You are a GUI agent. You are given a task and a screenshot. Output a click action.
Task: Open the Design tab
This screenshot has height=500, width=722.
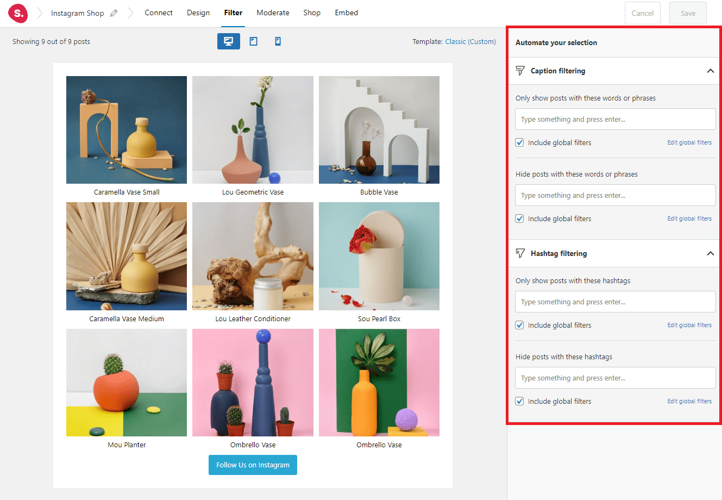pyautogui.click(x=198, y=12)
